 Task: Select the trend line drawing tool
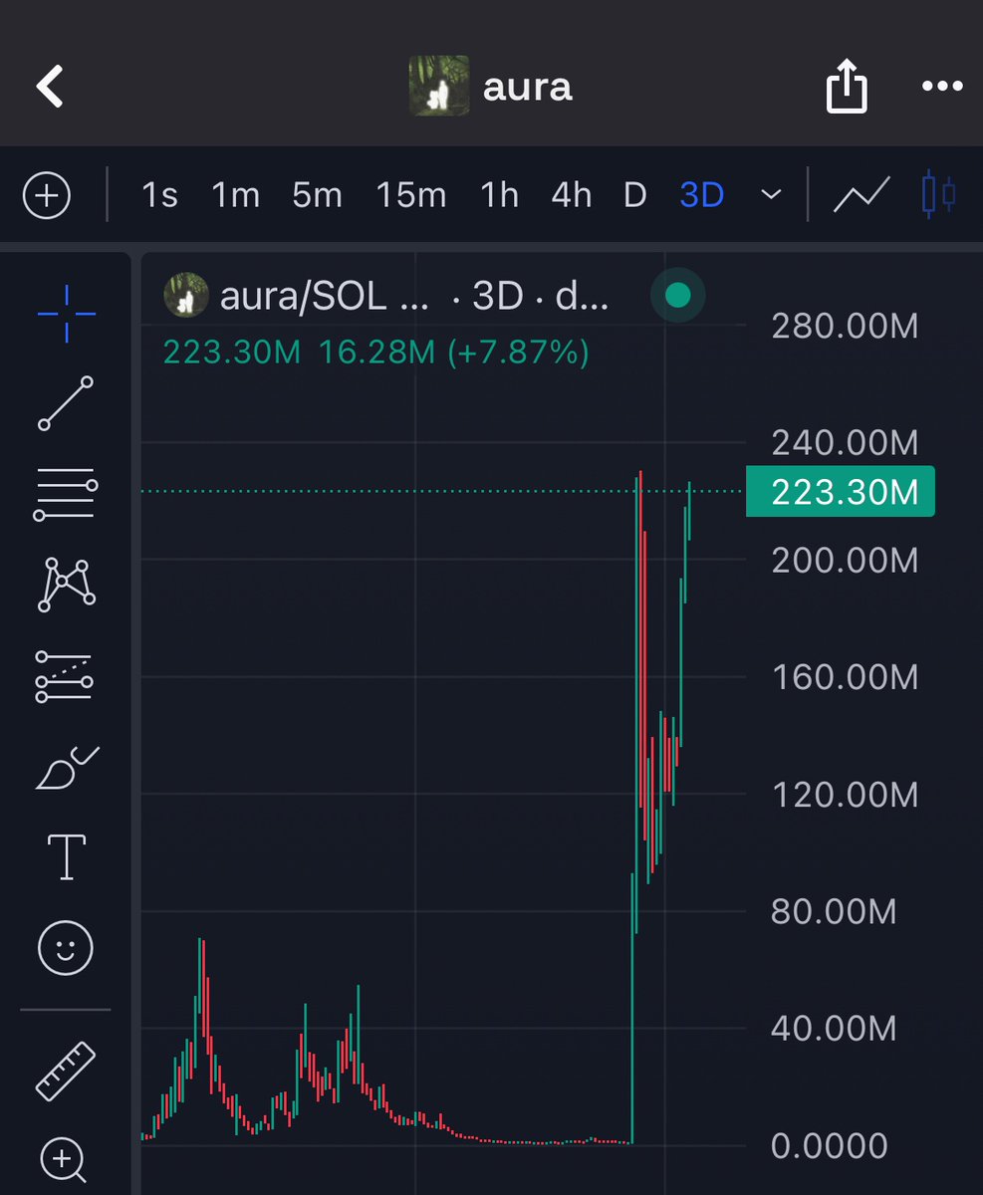(x=66, y=403)
